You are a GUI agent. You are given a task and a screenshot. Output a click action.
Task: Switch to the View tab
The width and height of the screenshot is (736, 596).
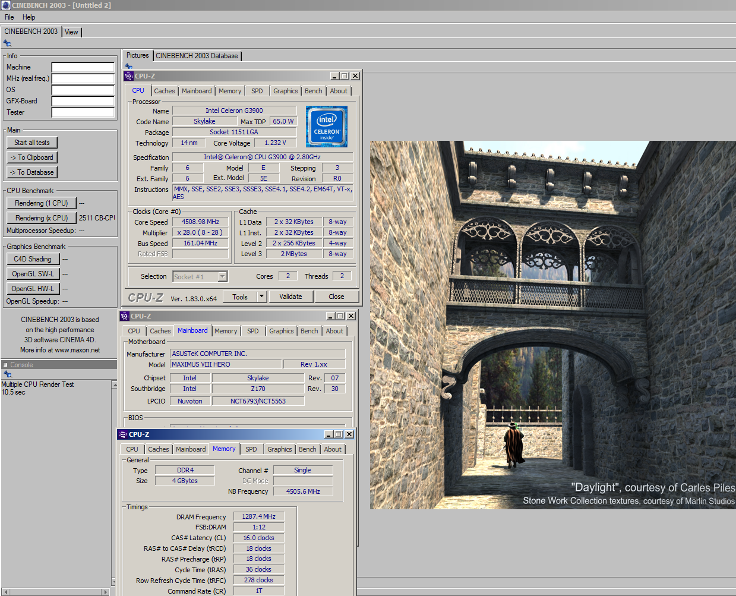(71, 32)
